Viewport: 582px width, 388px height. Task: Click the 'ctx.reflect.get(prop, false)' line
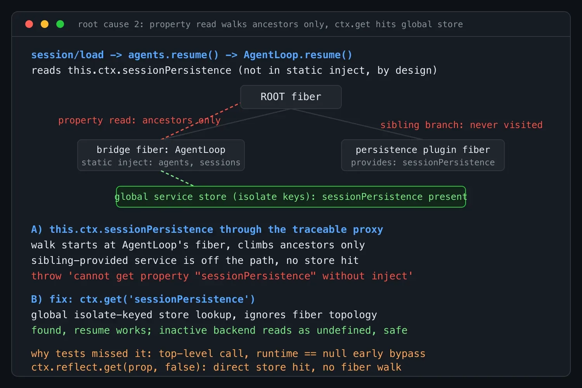pos(216,367)
